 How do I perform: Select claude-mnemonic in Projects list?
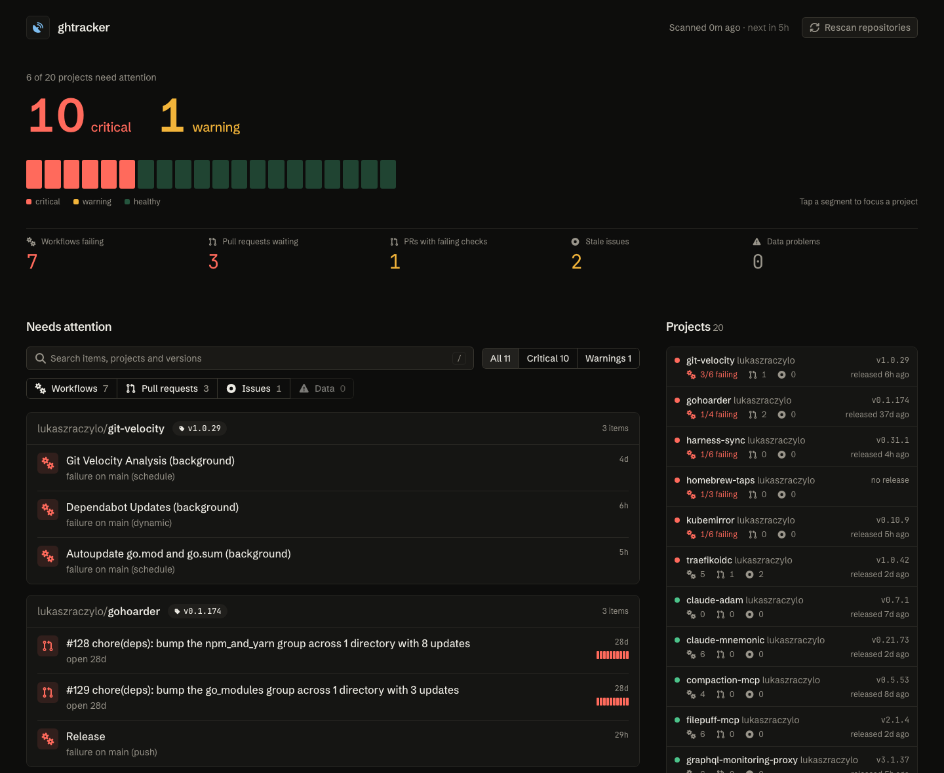(792, 647)
